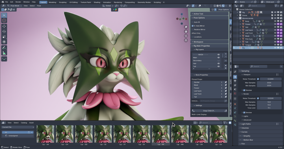Click the pin icon next to Genital prop
The width and height of the screenshot is (284, 149).
coord(226,82)
